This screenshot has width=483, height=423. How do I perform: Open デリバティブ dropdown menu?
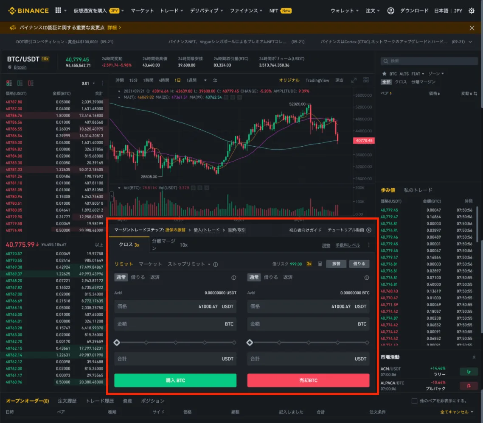click(x=206, y=11)
